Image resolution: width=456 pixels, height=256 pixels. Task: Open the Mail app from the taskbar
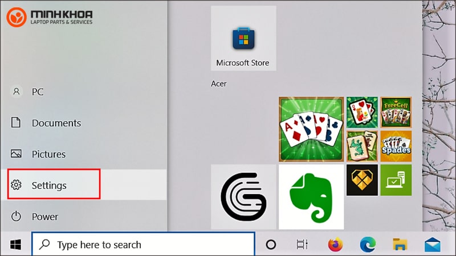[x=433, y=245]
